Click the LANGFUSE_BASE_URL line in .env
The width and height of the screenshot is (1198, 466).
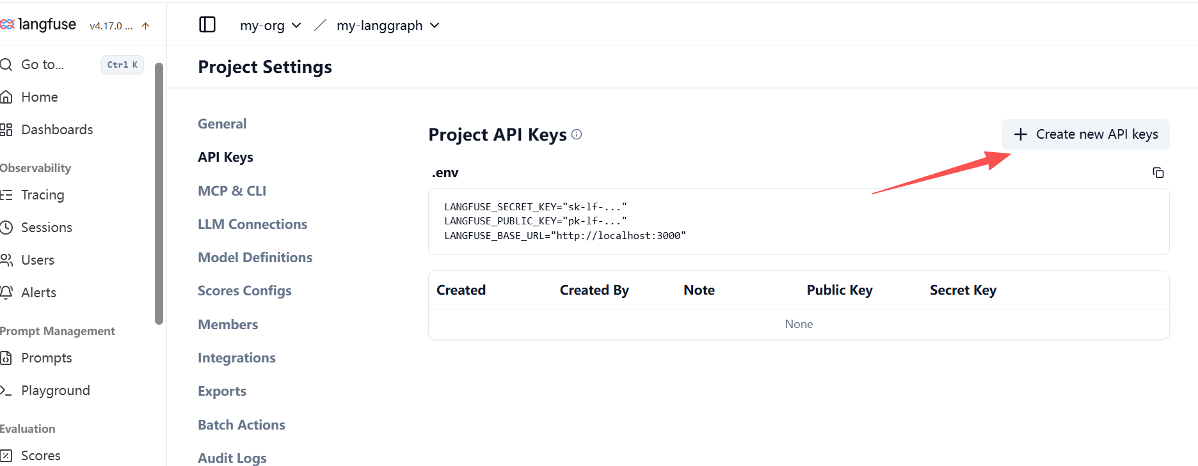pos(565,236)
